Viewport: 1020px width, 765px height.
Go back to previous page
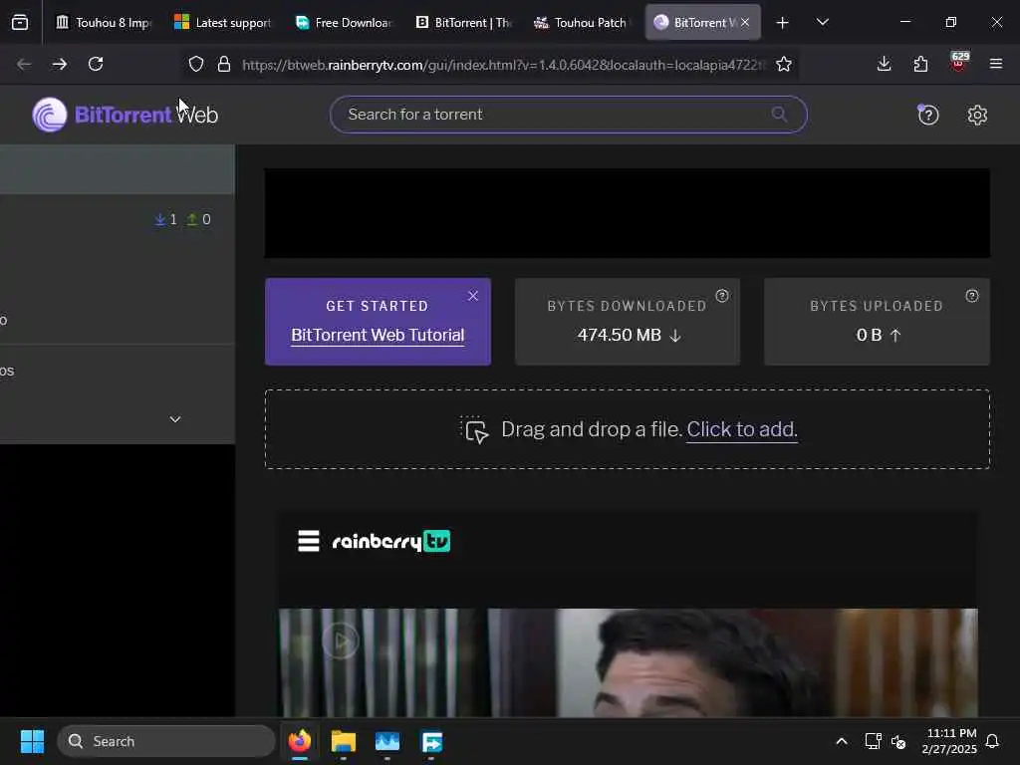click(24, 64)
